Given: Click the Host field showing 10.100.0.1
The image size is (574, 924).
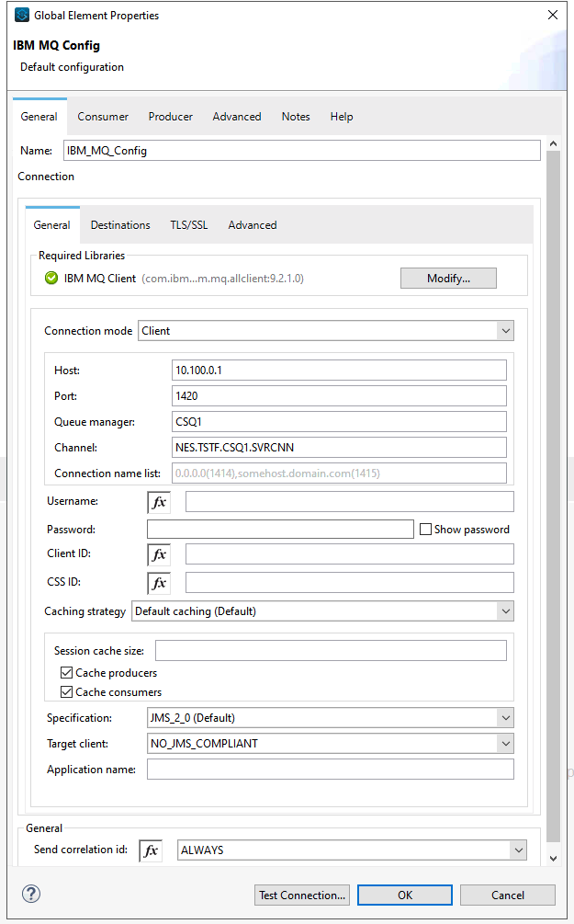Looking at the screenshot, I should [339, 371].
